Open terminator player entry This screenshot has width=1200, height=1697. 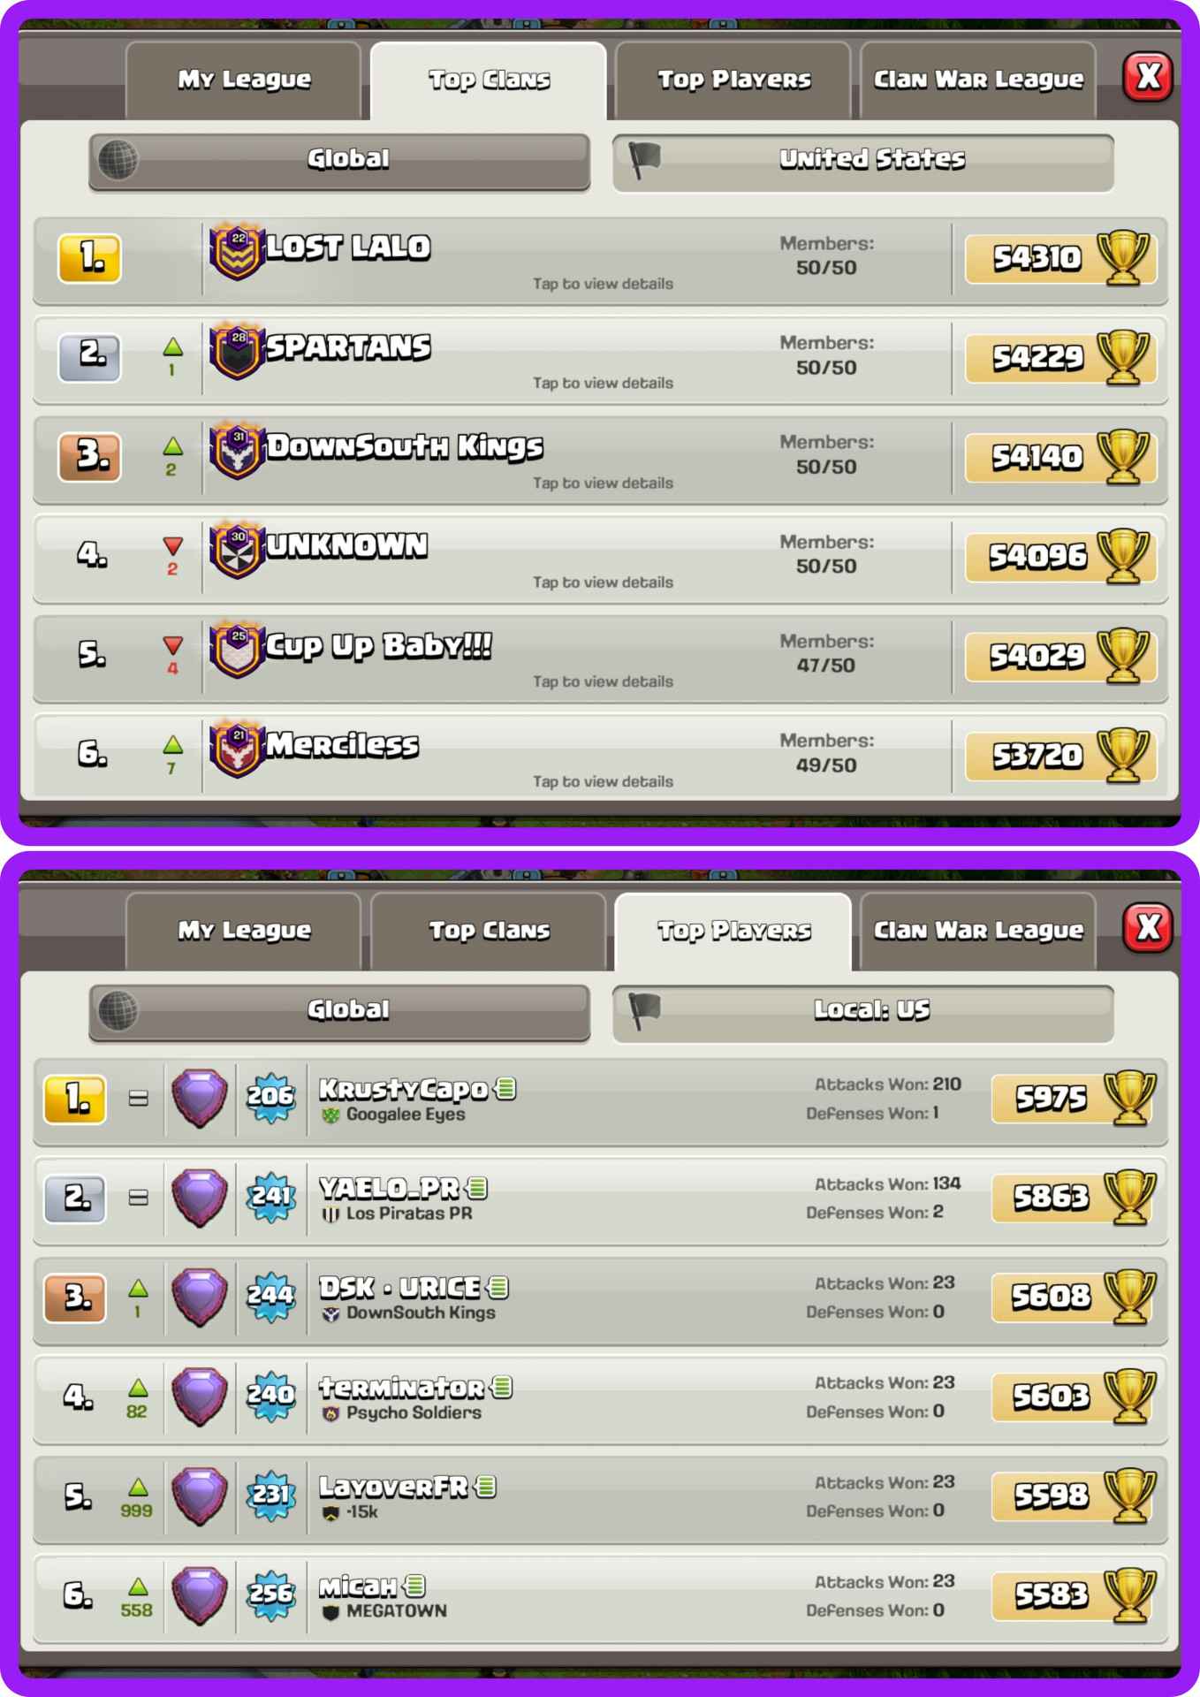(600, 1397)
